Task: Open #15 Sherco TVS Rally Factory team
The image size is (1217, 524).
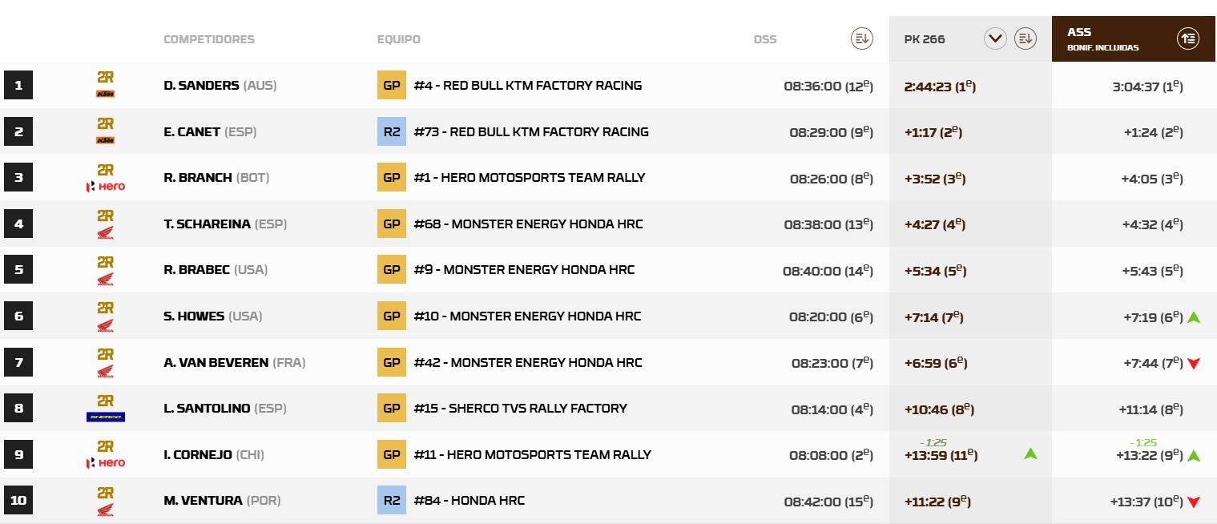Action: coord(520,409)
